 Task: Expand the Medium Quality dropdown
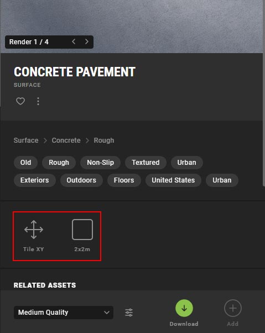coord(64,313)
